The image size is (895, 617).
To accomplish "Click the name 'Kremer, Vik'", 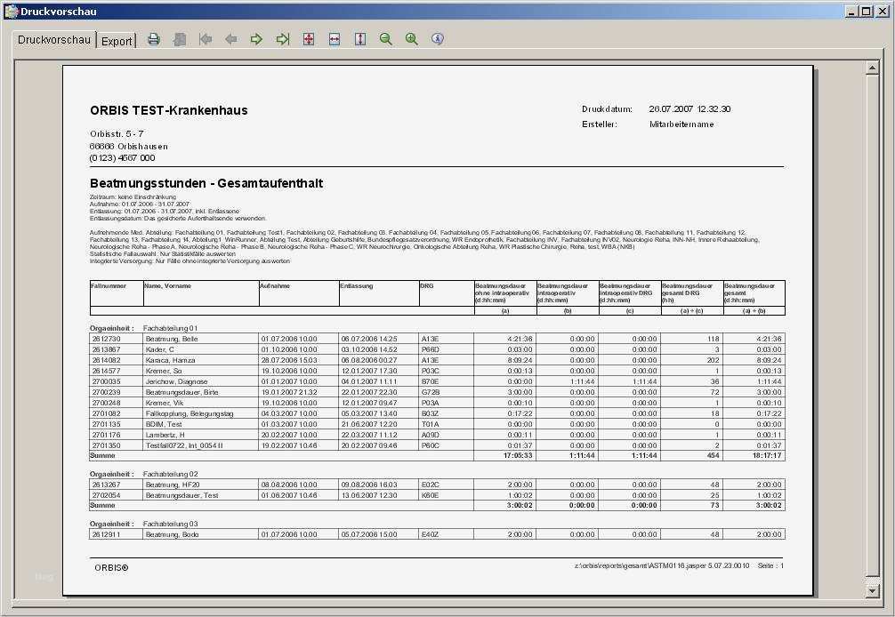I will pos(165,403).
